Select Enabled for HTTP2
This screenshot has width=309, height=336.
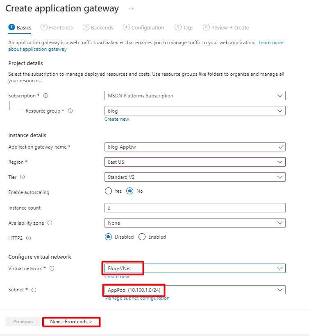pos(142,237)
